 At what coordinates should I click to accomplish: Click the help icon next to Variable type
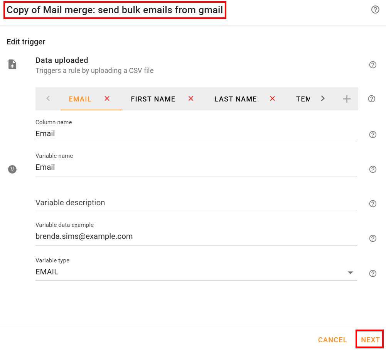click(x=373, y=273)
